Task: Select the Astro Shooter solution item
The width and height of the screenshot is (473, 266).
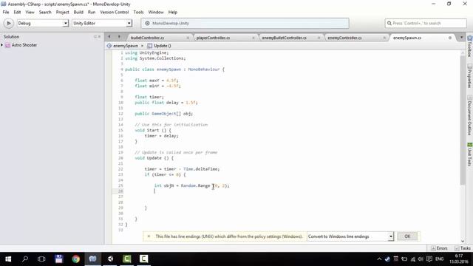Action: (x=24, y=45)
